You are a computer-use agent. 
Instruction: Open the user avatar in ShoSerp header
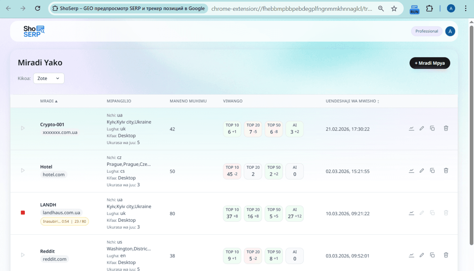[x=450, y=31]
